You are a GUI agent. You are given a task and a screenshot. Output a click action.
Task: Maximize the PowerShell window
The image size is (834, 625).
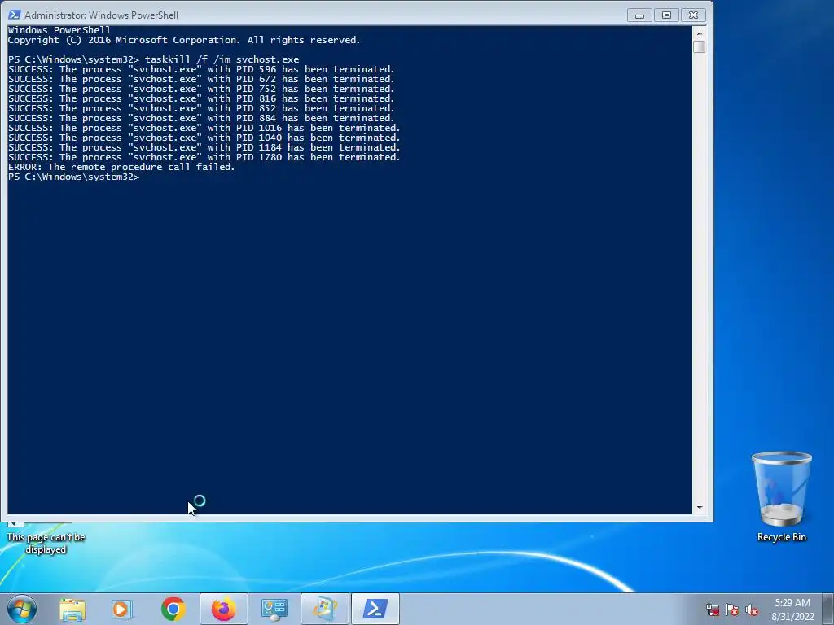pos(666,15)
